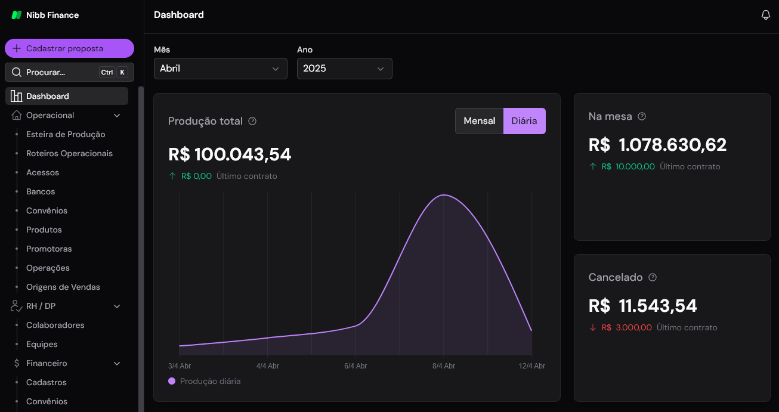The image size is (779, 412).
Task: Open the Mês dropdown showing Abril
Action: click(220, 69)
